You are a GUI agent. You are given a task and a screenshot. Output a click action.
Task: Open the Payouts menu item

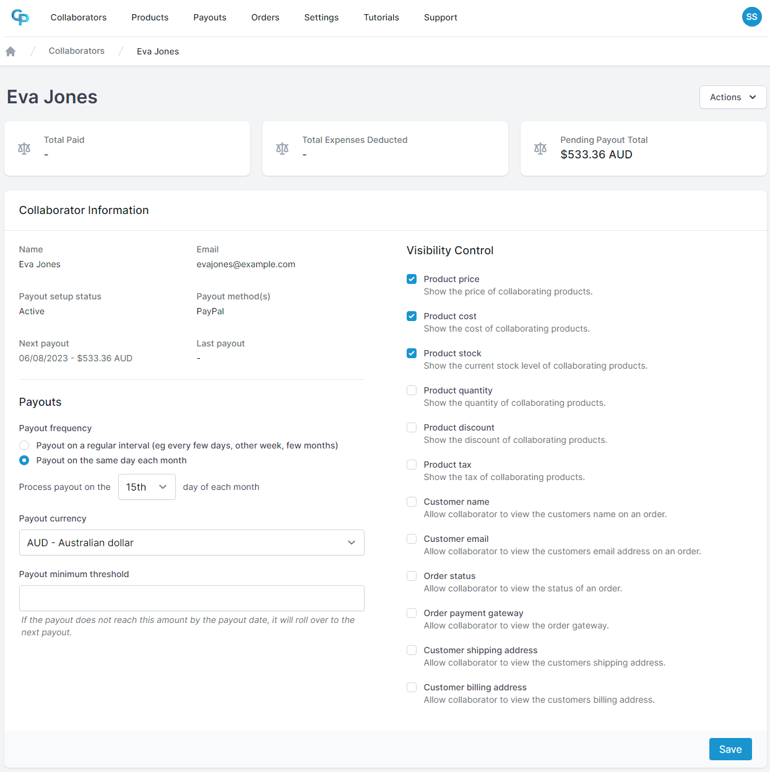coord(210,17)
